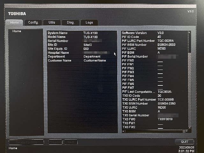Click the TX0 FW1 entry

[155, 123]
